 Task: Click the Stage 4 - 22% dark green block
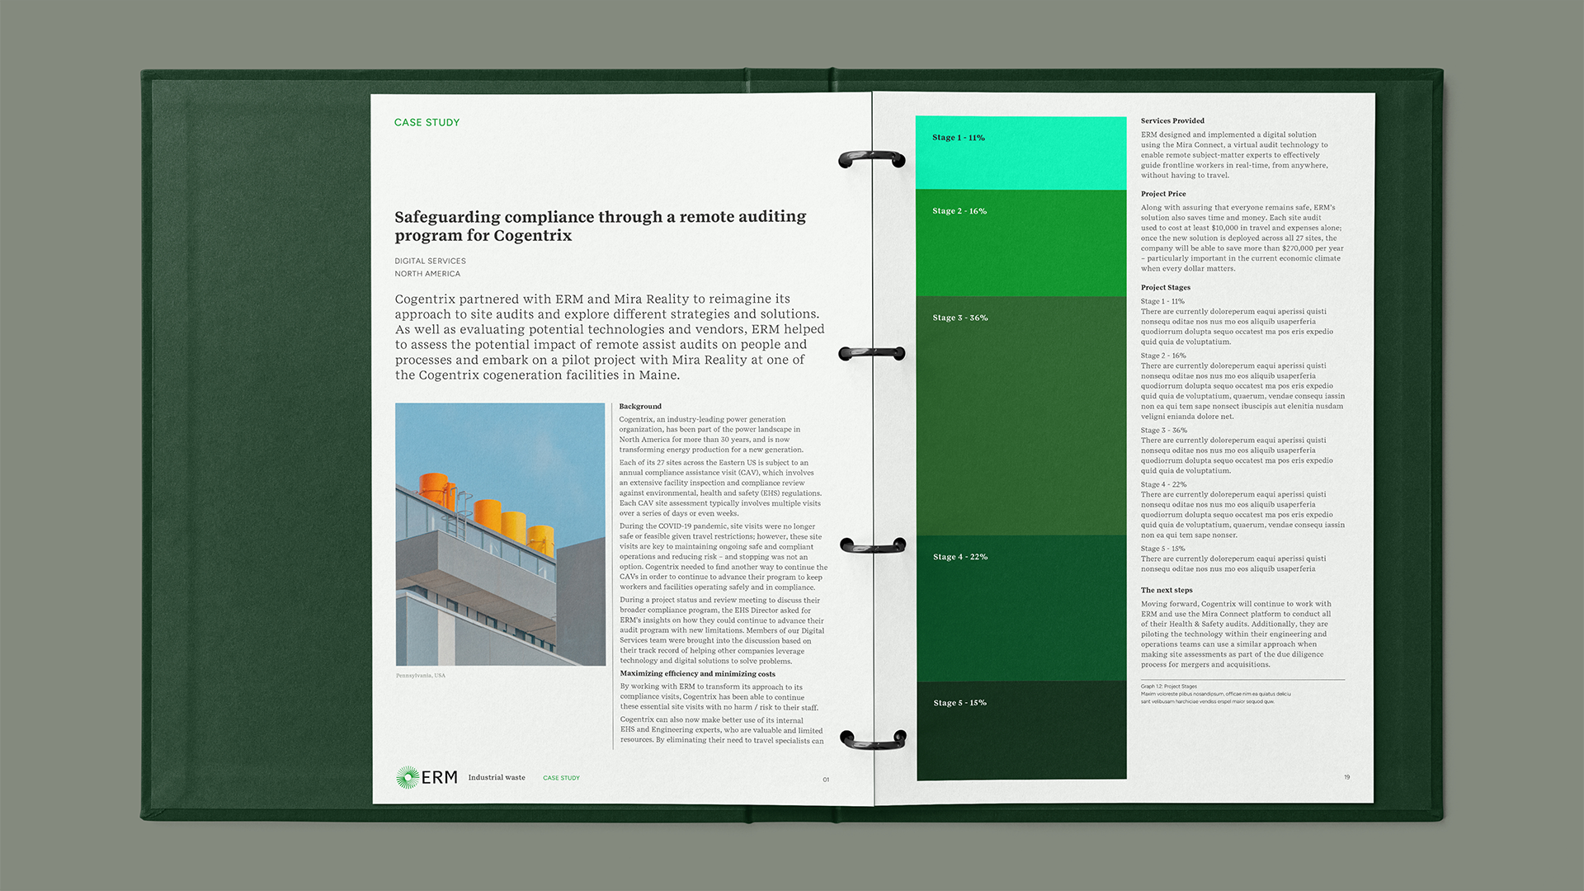(1021, 609)
